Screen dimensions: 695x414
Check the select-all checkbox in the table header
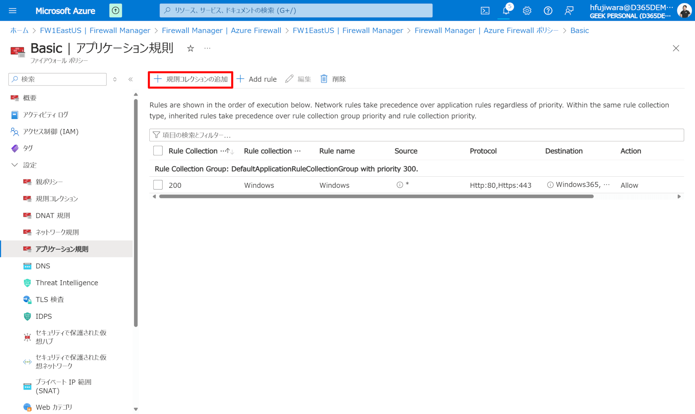pyautogui.click(x=157, y=150)
